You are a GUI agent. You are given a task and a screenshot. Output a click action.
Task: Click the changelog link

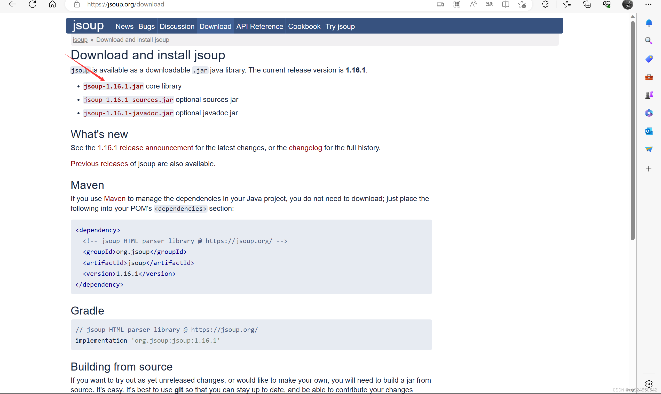pos(305,148)
